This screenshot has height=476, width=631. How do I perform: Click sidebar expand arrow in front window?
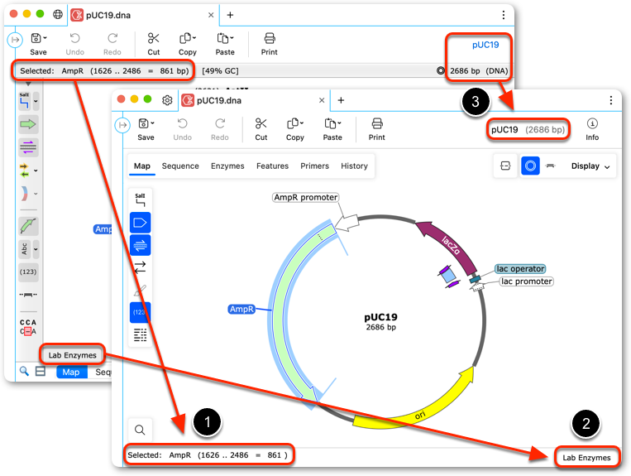pyautogui.click(x=122, y=125)
